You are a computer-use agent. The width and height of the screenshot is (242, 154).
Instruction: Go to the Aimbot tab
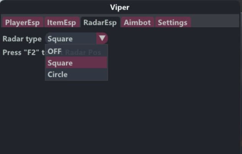click(138, 22)
